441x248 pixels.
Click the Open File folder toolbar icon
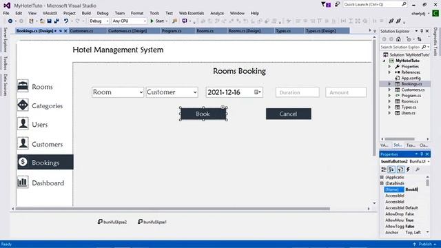[x=42, y=21]
